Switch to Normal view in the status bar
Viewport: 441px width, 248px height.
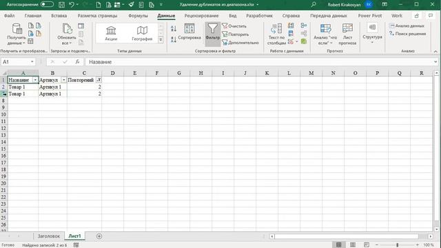339,245
